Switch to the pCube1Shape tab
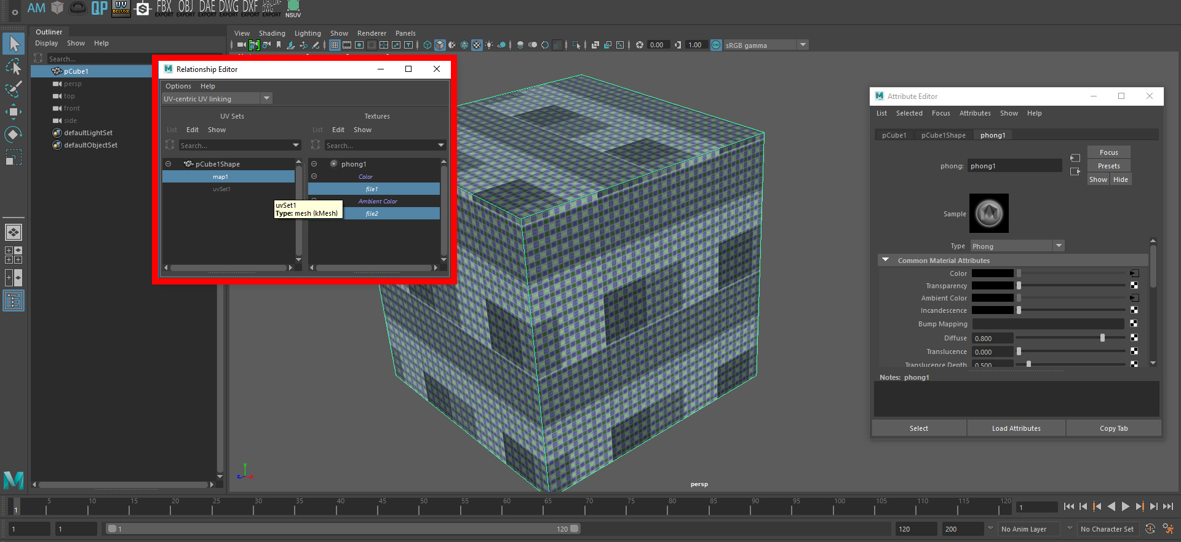The width and height of the screenshot is (1181, 542). coord(943,135)
